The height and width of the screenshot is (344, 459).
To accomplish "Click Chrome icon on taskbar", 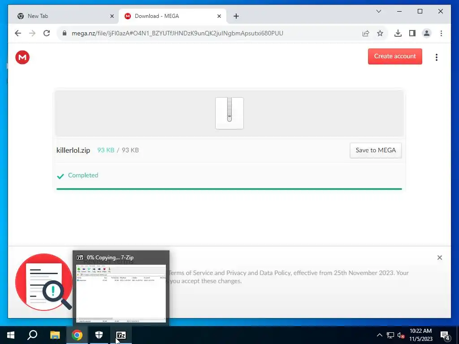I will tap(77, 335).
